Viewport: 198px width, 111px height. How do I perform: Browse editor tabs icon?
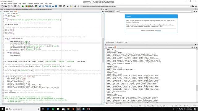(x=1, y=12)
